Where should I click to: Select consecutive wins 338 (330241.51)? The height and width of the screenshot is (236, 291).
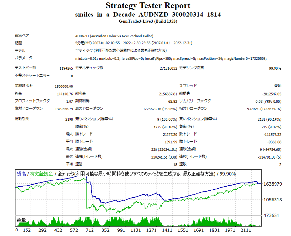164,150
